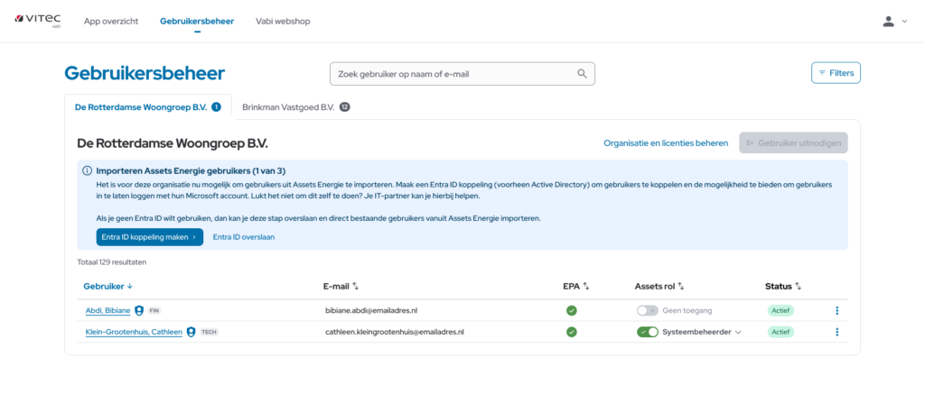Click shield badge next to Abdi, Bibiane
This screenshot has height=394, width=925.
coord(139,310)
